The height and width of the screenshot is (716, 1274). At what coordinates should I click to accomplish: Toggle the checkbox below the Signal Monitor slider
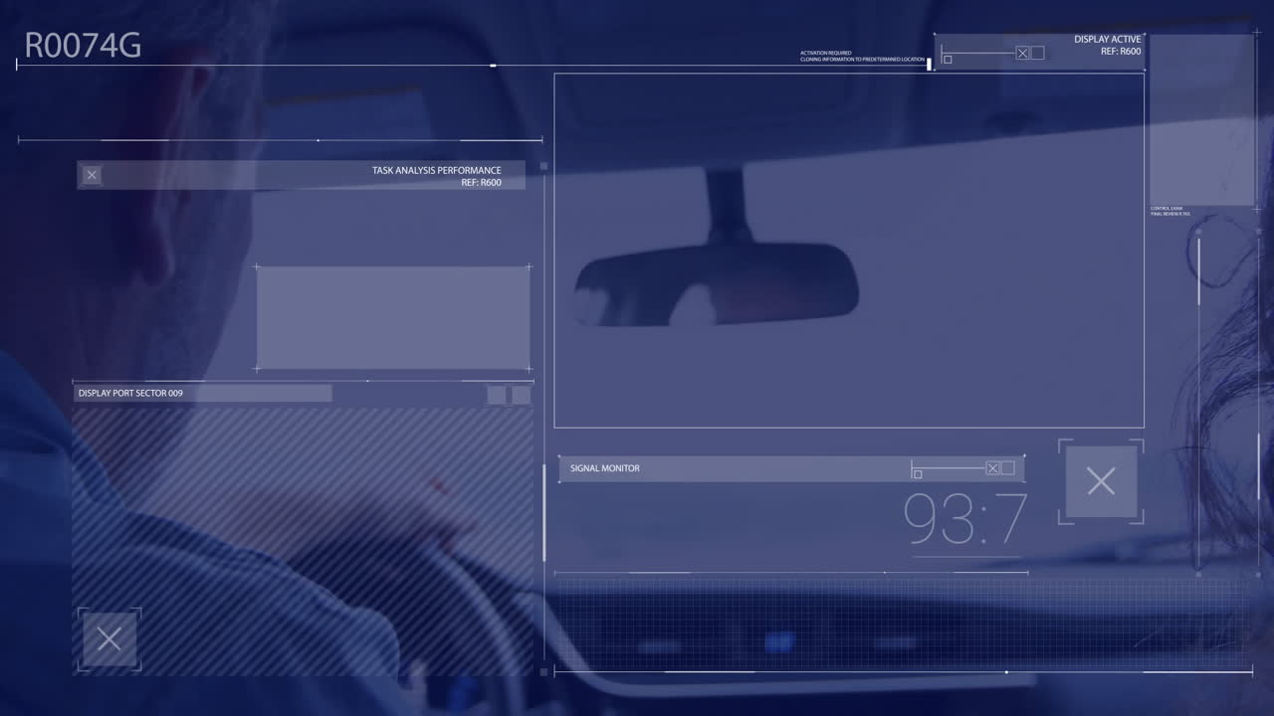point(918,474)
